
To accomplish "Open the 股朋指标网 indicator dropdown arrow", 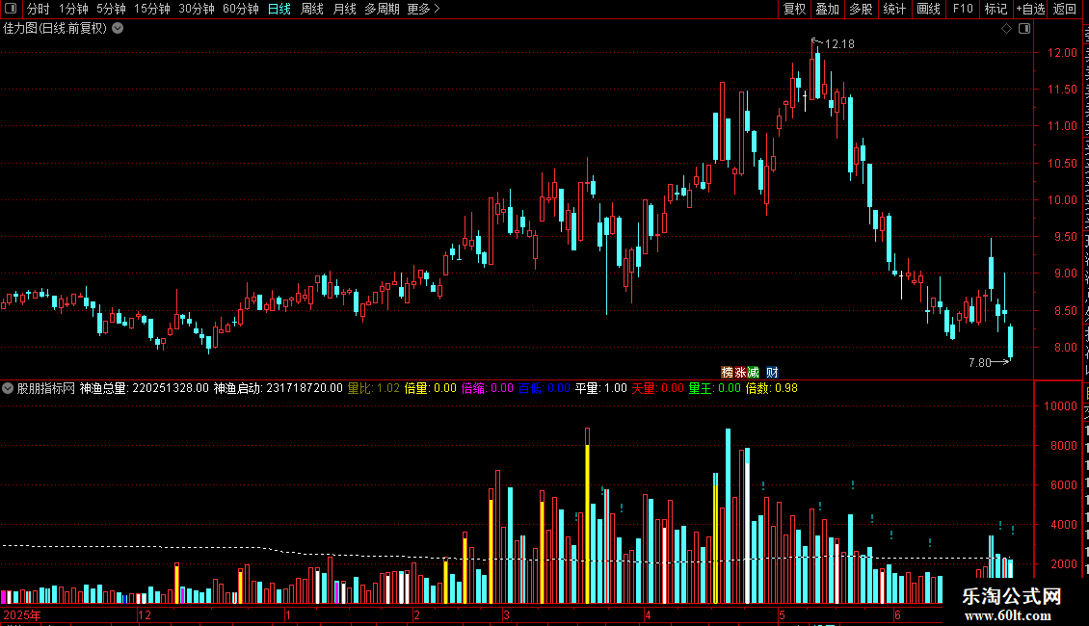I will [8, 389].
